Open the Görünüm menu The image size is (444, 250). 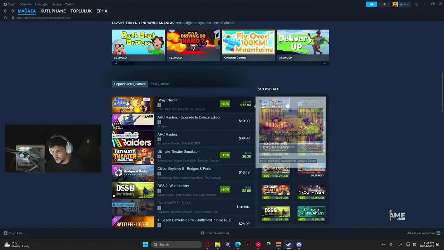(x=25, y=4)
